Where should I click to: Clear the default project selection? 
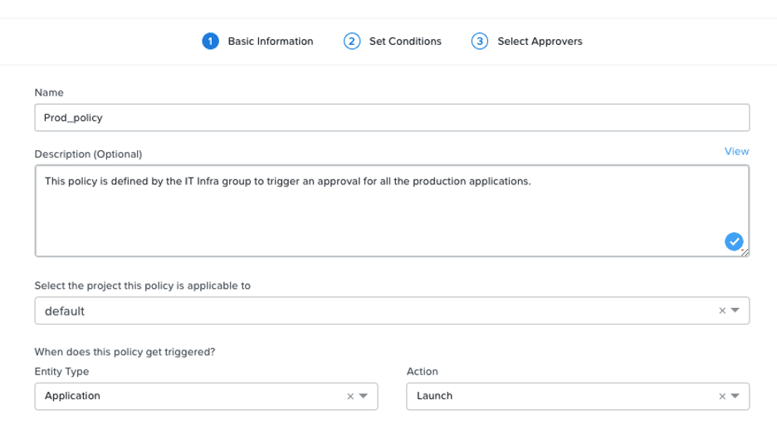point(722,310)
